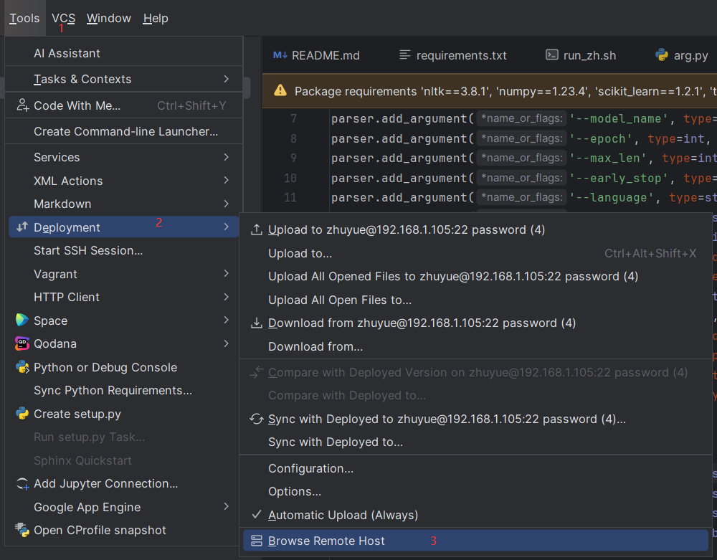
Task: Choose Sync Python Requirements
Action: coord(113,390)
